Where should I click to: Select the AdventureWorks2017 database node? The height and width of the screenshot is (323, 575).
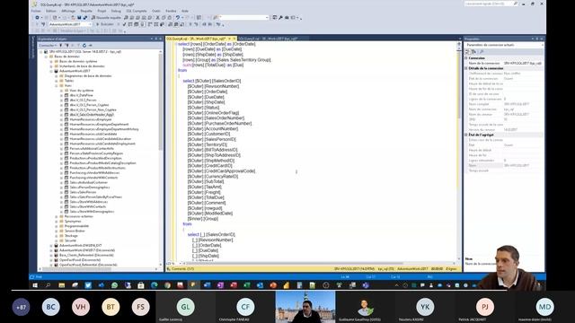(75, 71)
